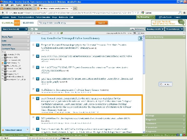Open Firefox home page icon
The image size is (187, 140).
pos(184,13)
